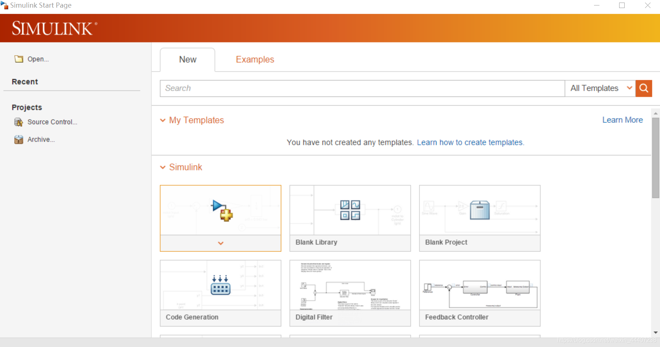Click the Simulink logo in header
This screenshot has height=347, width=660.
(55, 28)
